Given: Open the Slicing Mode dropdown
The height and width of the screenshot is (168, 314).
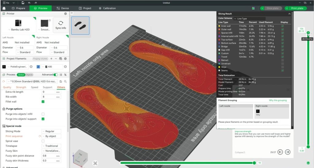Looking at the screenshot, I should coord(51,131).
